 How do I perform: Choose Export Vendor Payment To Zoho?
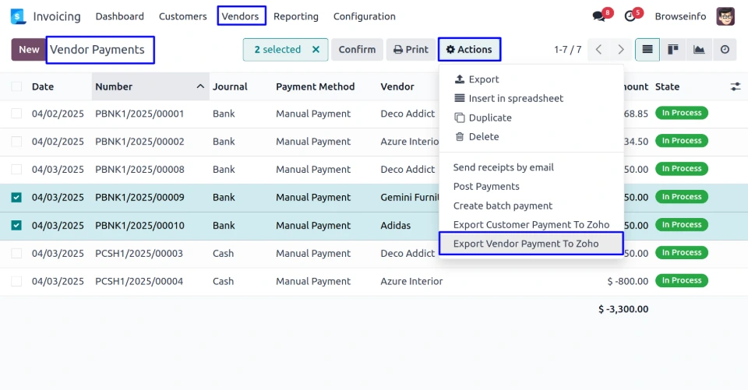click(x=526, y=244)
